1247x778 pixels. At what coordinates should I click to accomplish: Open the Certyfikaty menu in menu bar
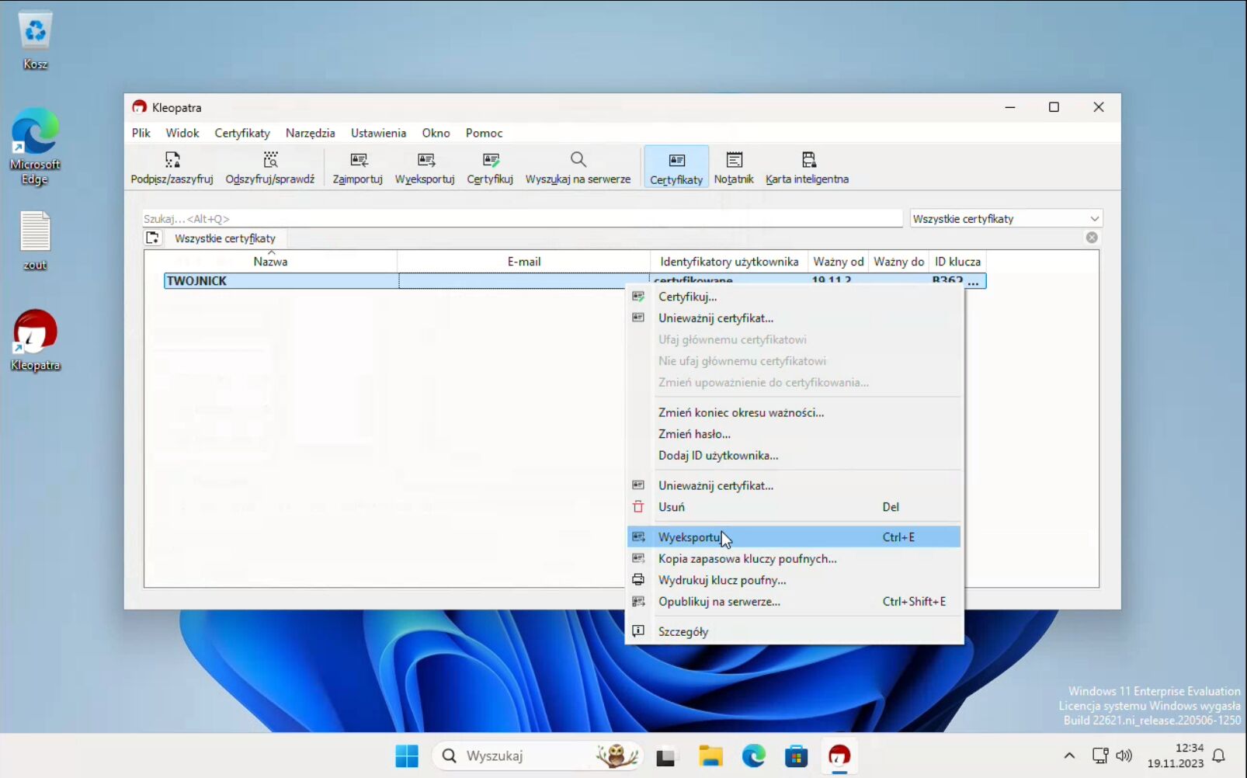tap(242, 133)
